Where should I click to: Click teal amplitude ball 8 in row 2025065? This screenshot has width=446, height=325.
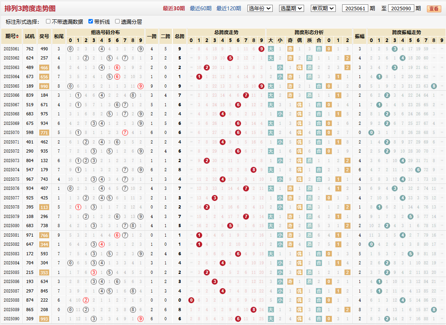[x=434, y=86]
